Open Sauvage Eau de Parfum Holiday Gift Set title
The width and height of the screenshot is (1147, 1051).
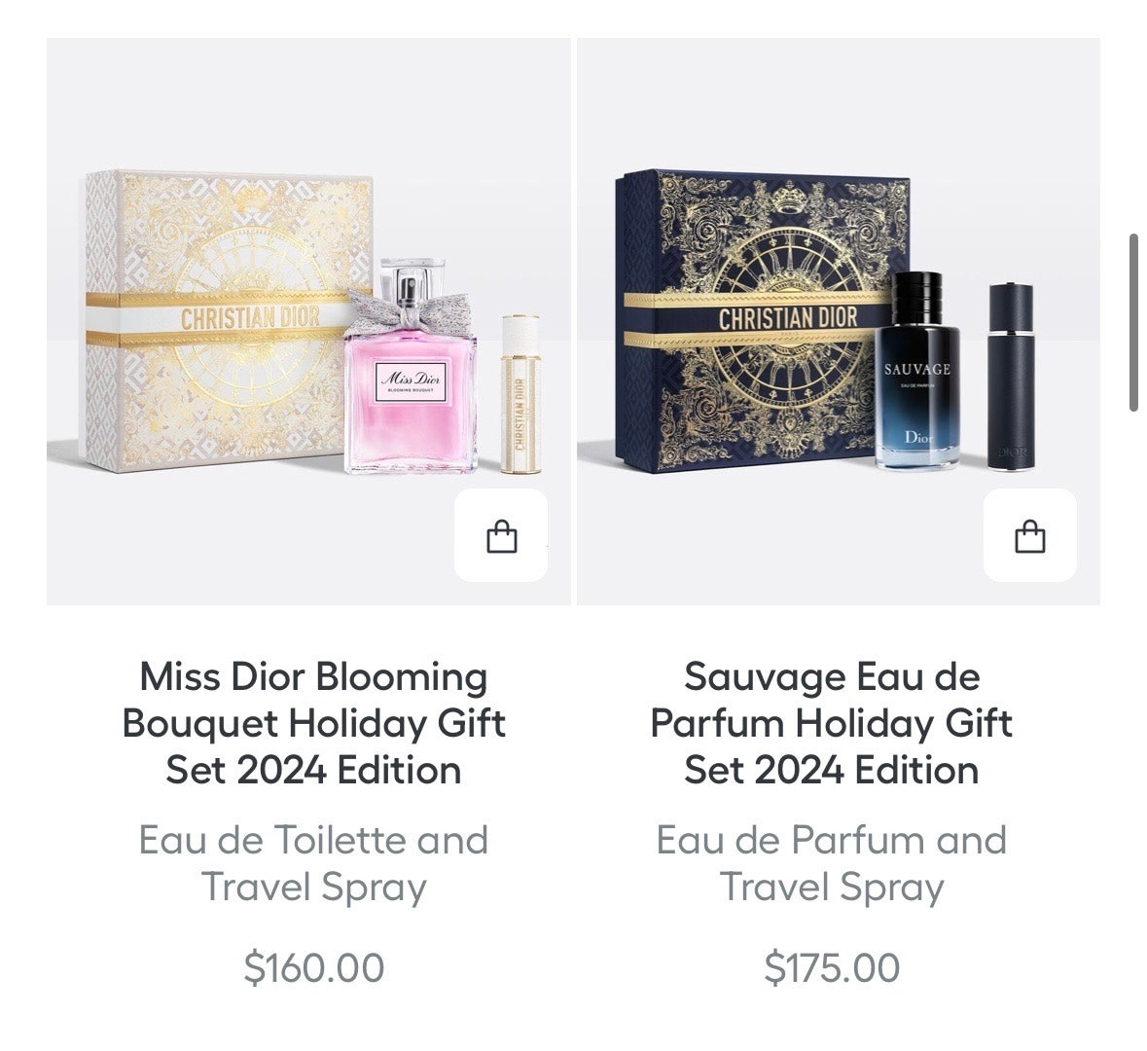(832, 723)
